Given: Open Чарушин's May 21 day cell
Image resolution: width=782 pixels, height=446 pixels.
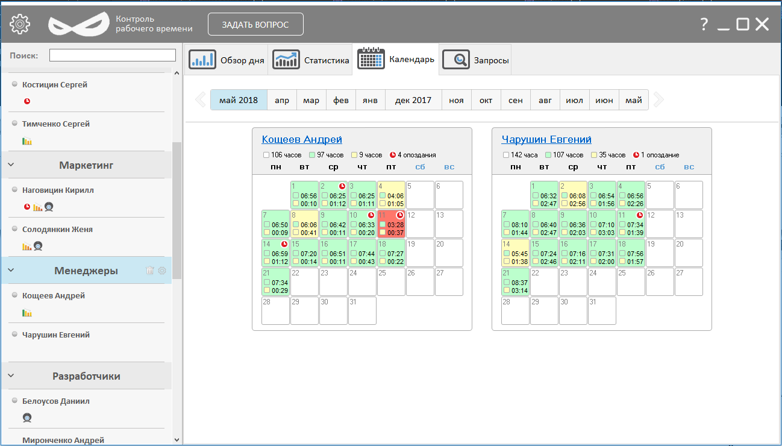Looking at the screenshot, I should [515, 281].
